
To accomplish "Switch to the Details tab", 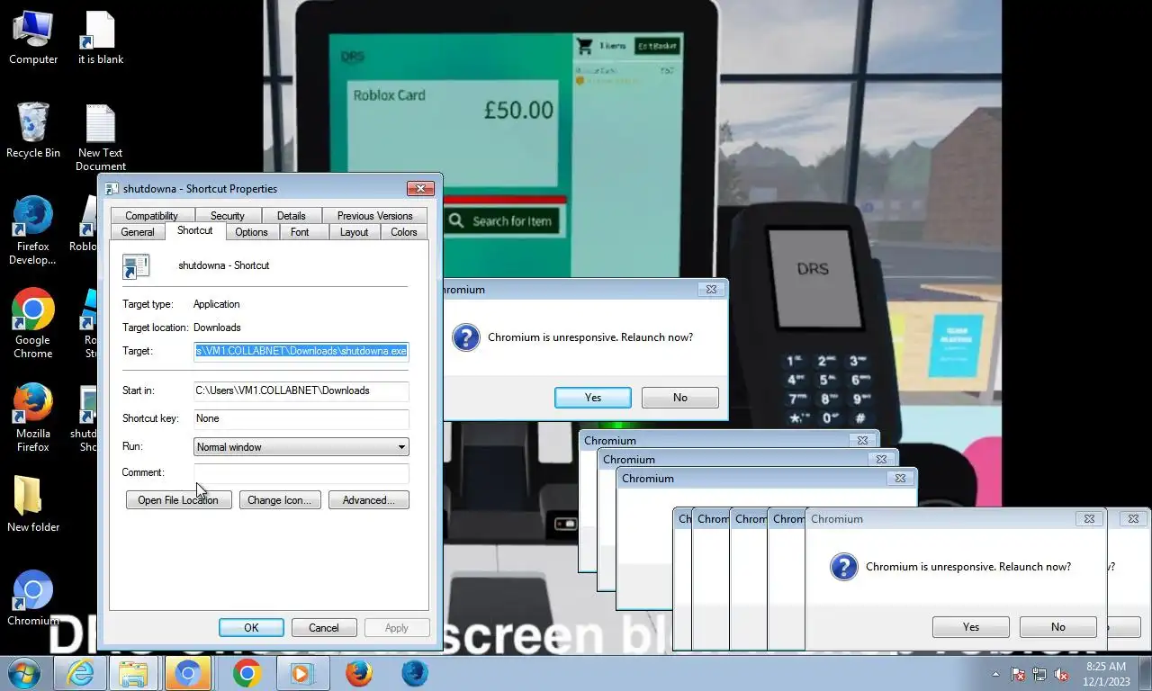I will click(x=291, y=216).
